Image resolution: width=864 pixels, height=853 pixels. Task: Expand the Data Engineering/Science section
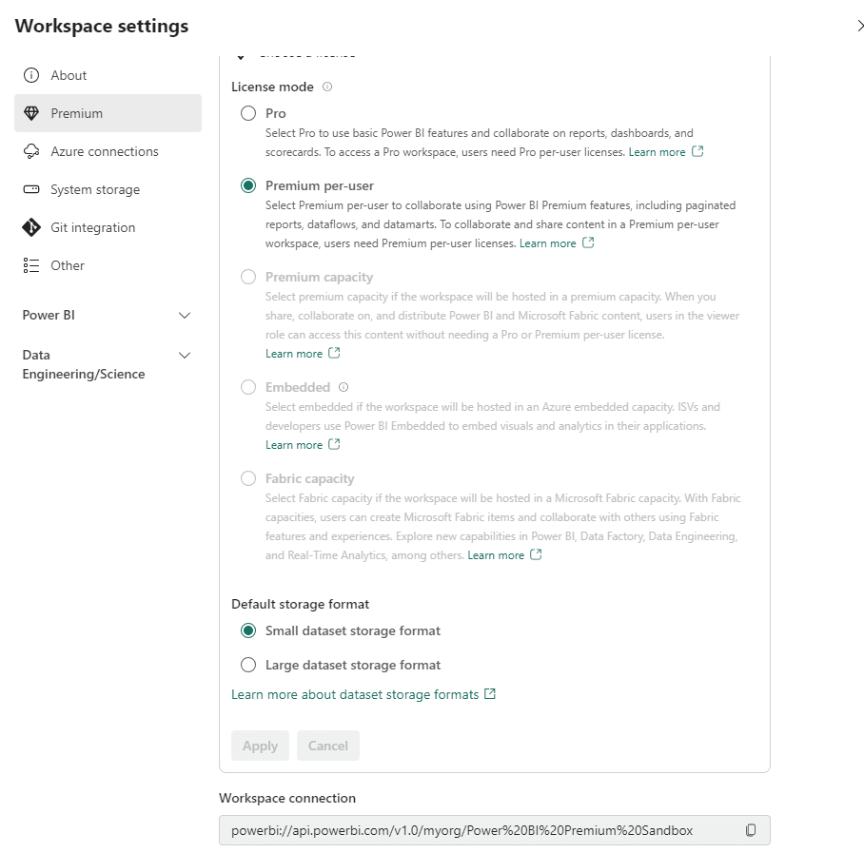185,355
